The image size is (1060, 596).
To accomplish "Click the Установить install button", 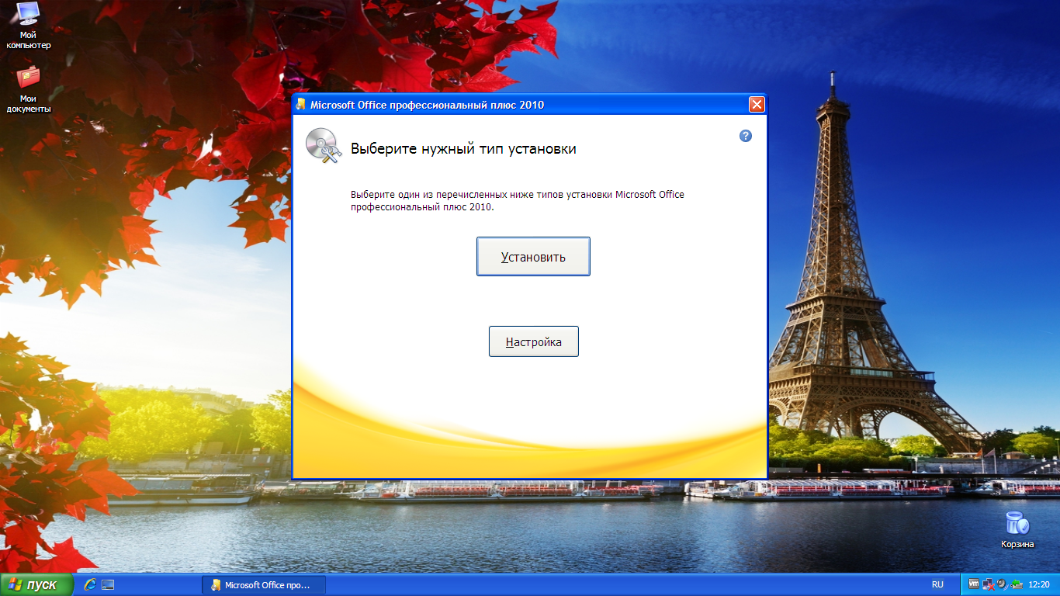I will [x=533, y=256].
